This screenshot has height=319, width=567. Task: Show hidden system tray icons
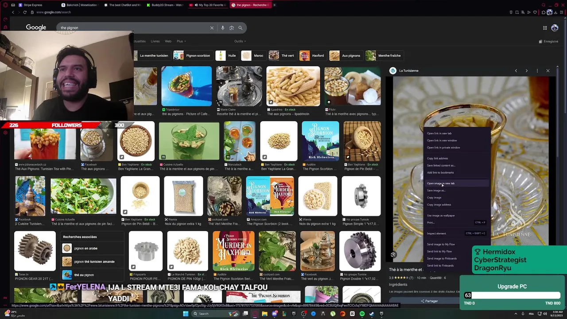tap(516, 314)
